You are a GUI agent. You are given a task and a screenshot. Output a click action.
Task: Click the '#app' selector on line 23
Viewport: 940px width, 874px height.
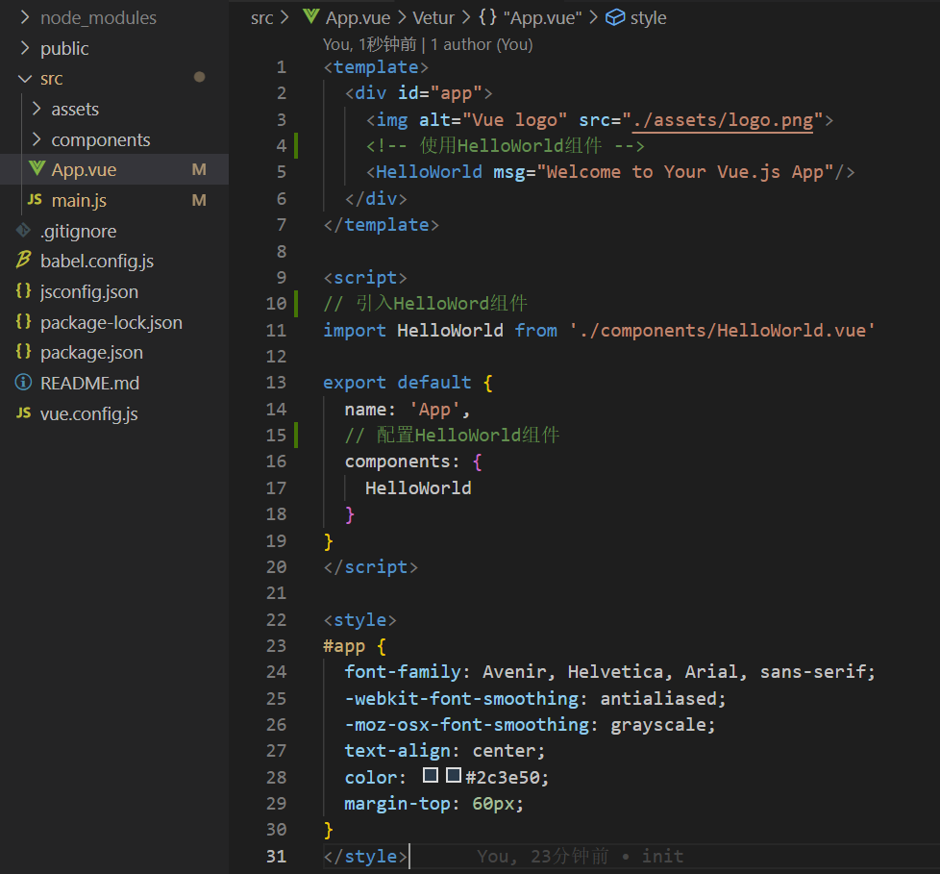click(344, 646)
